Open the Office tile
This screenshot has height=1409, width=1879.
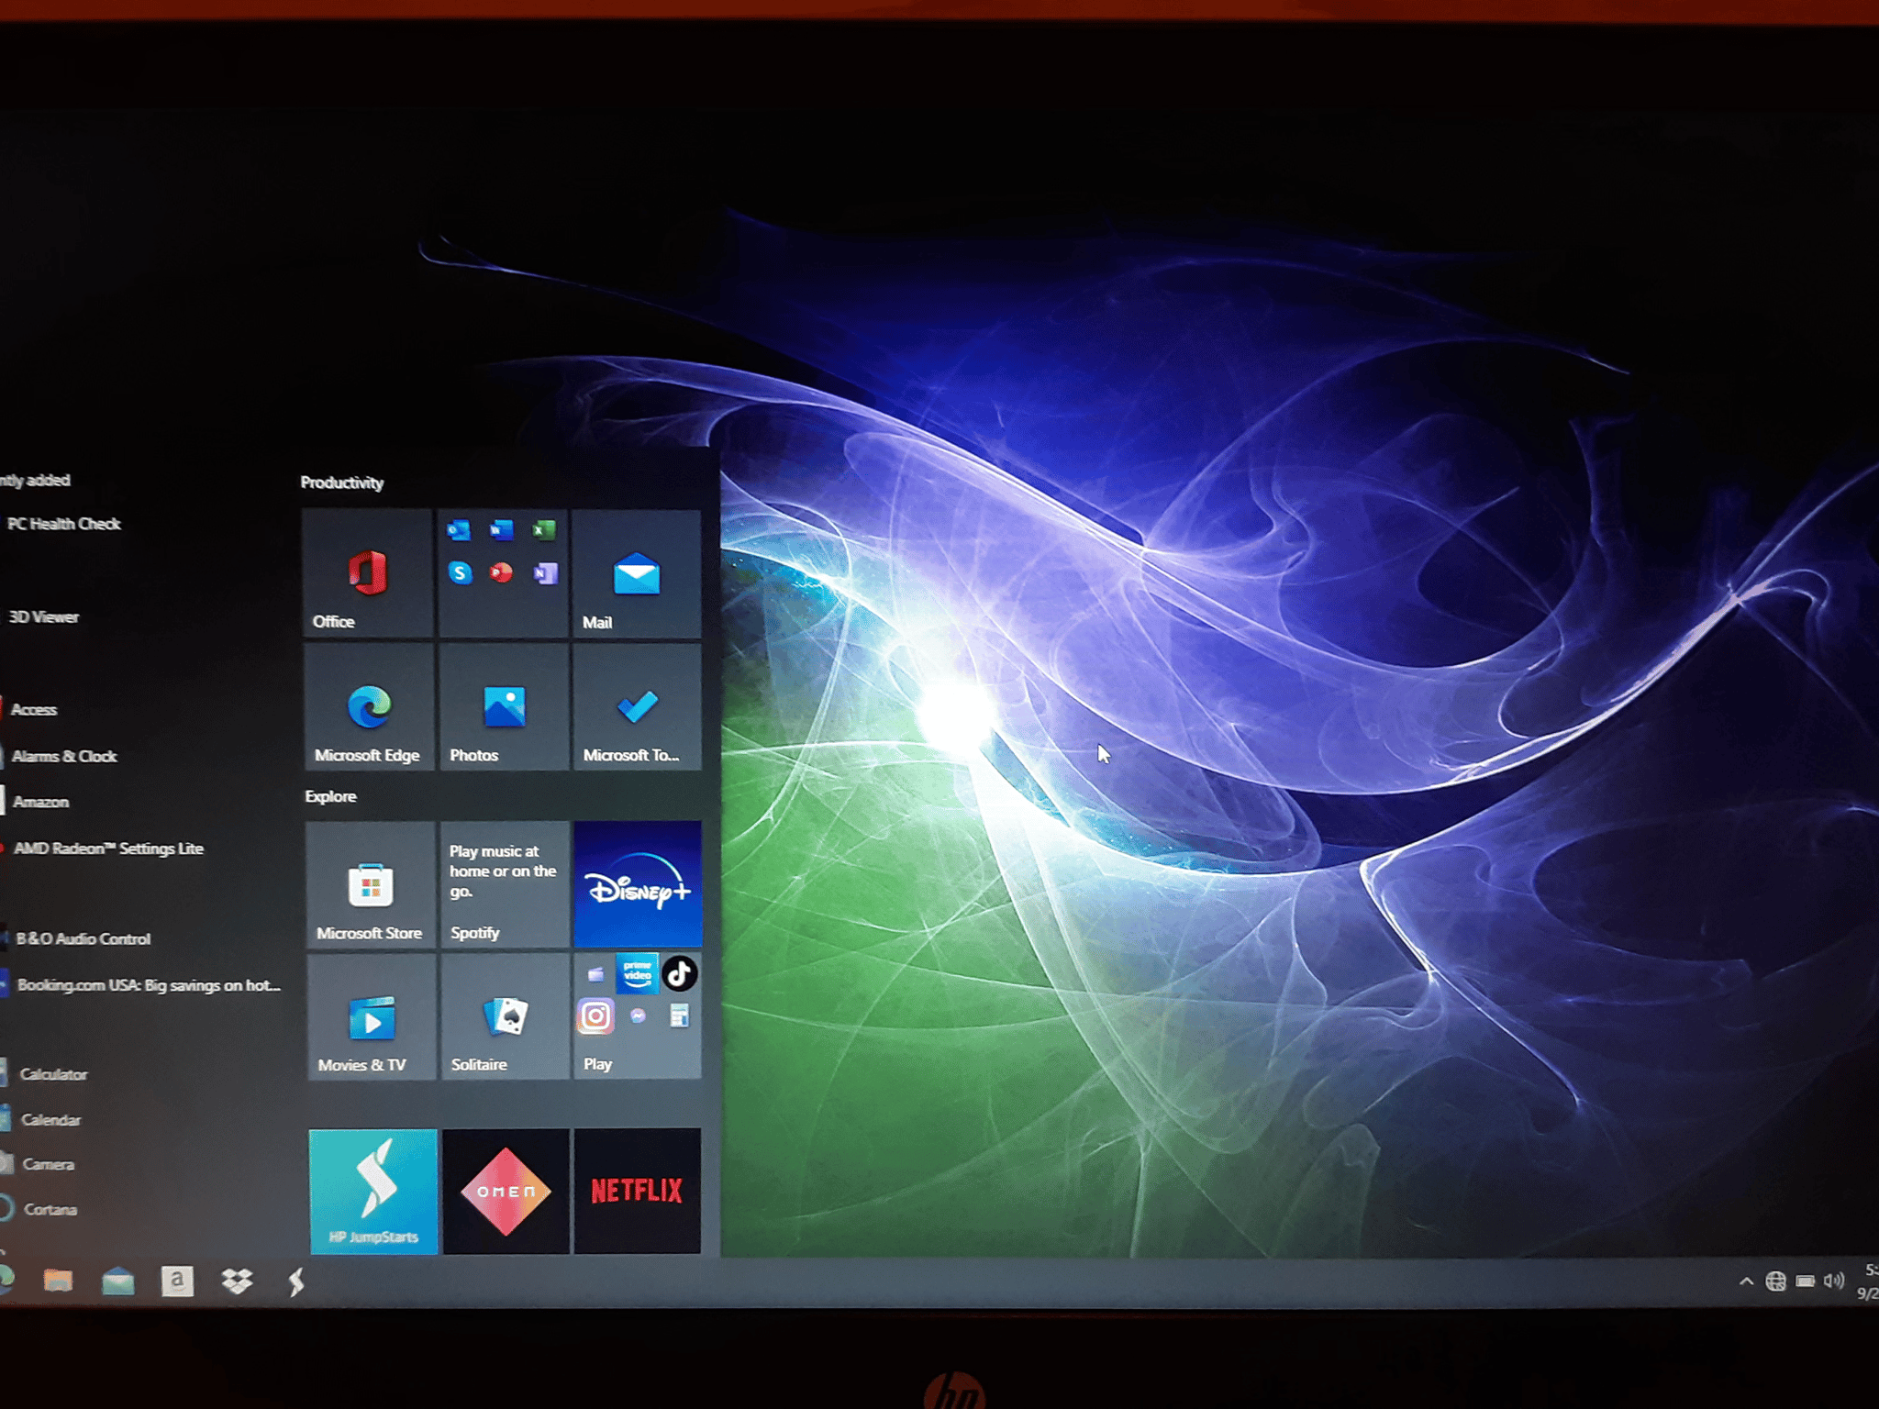[368, 573]
